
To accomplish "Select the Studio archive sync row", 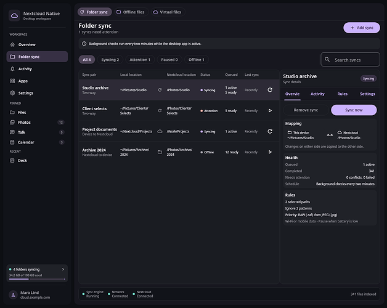I will (x=179, y=90).
